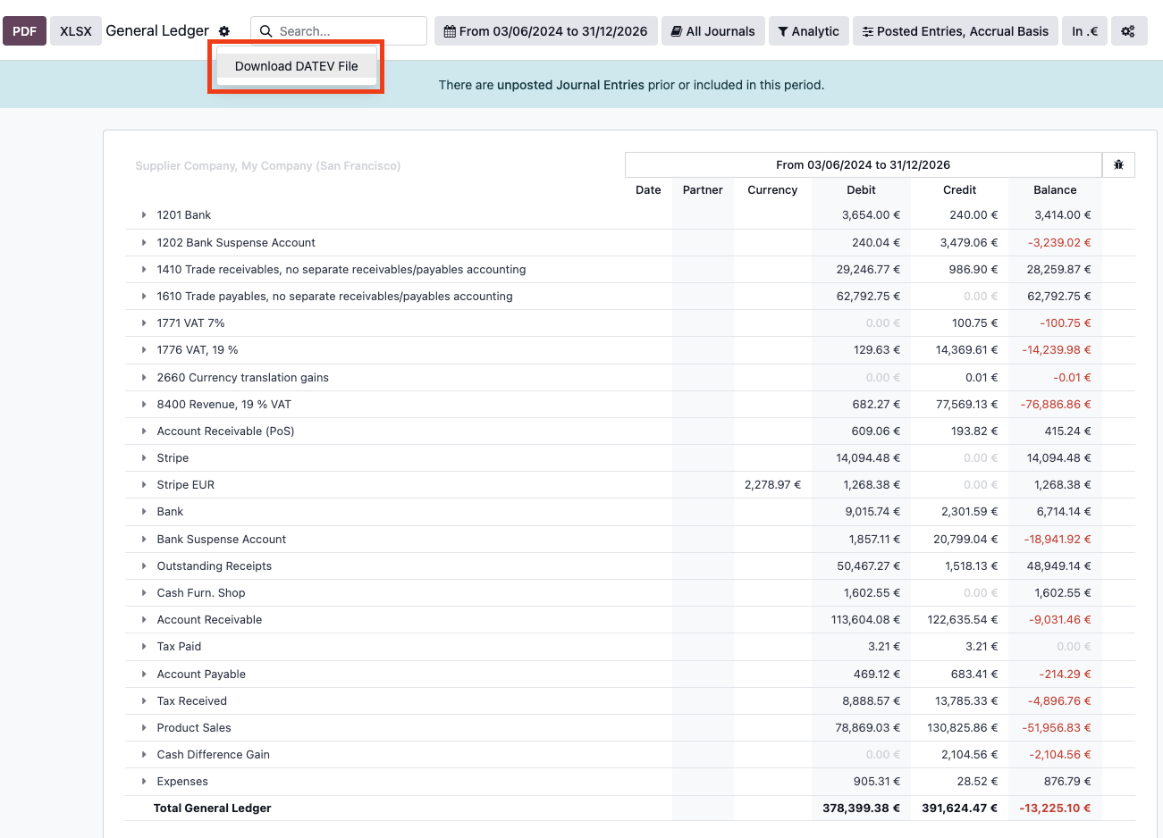Select Download DATEV File
The height and width of the screenshot is (838, 1163).
click(296, 66)
